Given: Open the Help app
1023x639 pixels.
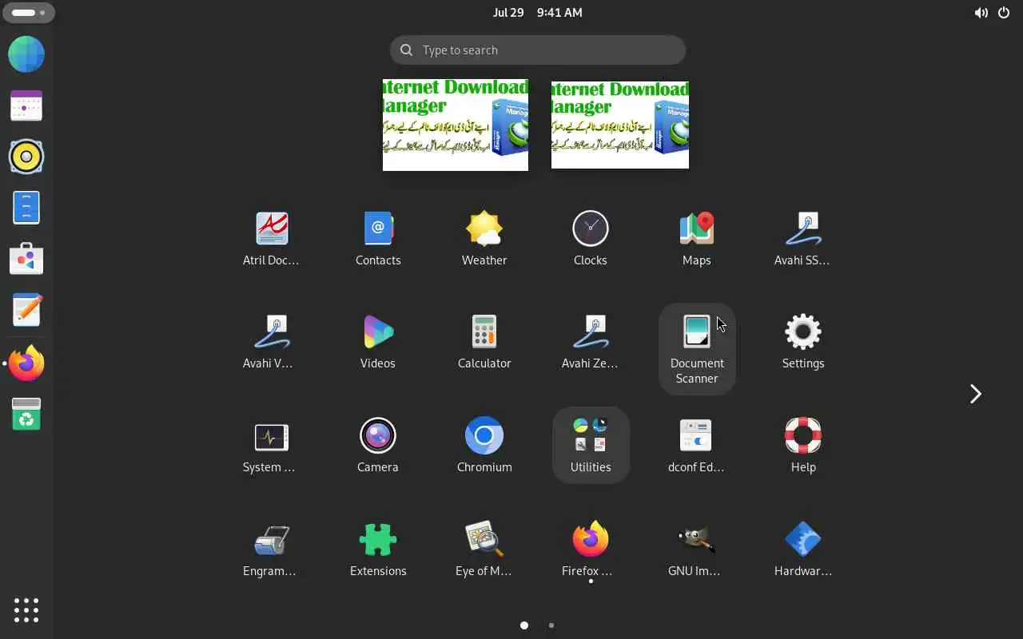Looking at the screenshot, I should click(x=802, y=445).
